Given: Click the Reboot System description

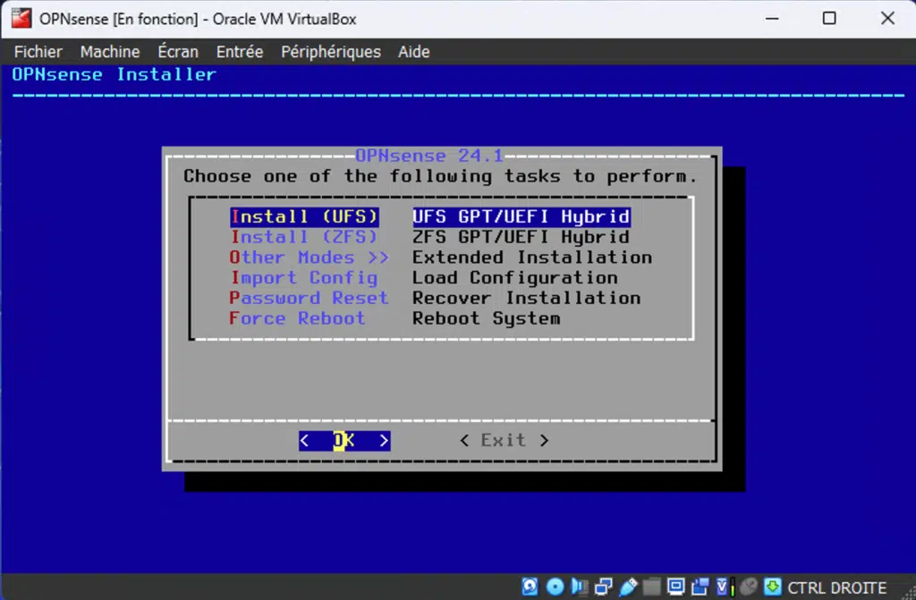Looking at the screenshot, I should coord(486,318).
